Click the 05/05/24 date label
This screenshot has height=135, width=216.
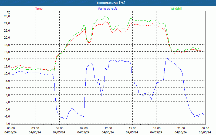click(x=205, y=132)
